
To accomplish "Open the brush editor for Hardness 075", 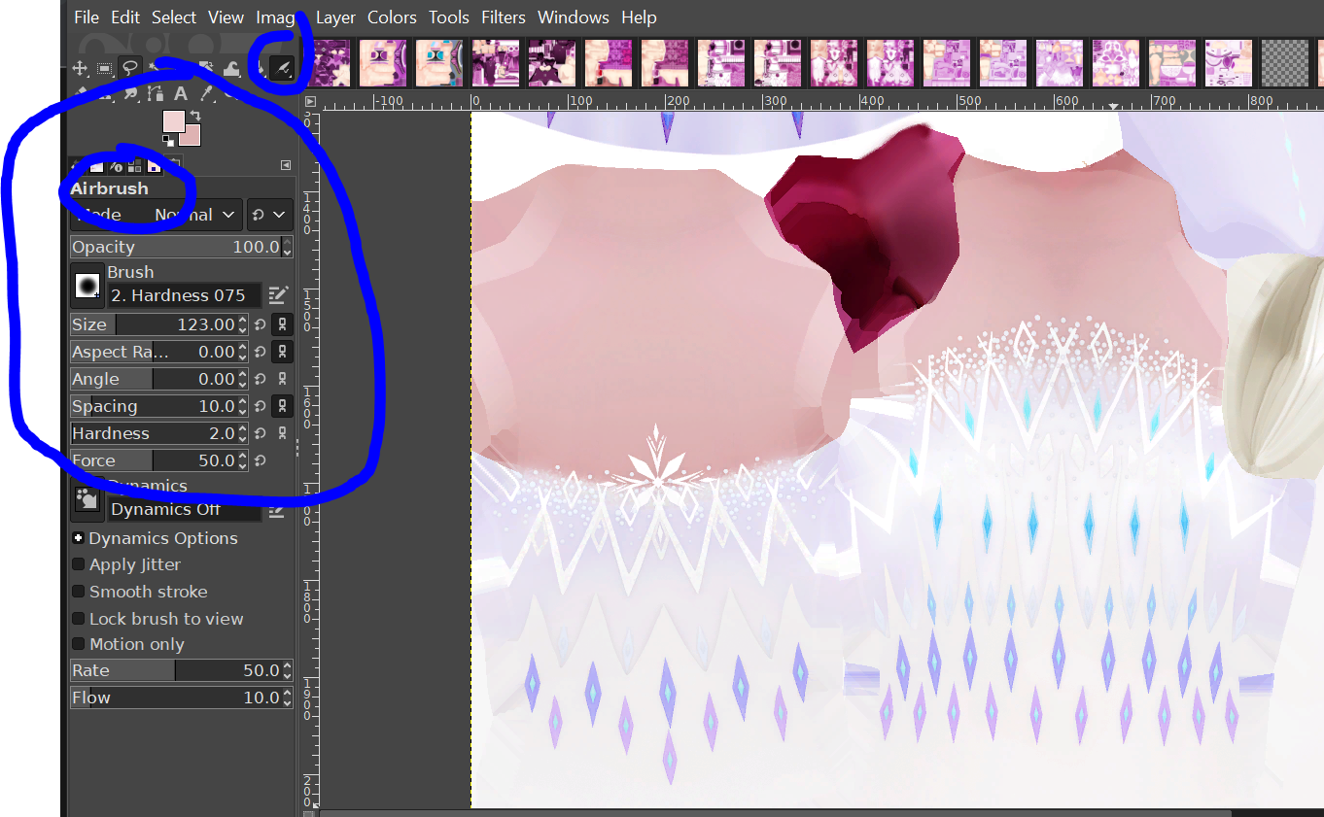I will (x=278, y=295).
